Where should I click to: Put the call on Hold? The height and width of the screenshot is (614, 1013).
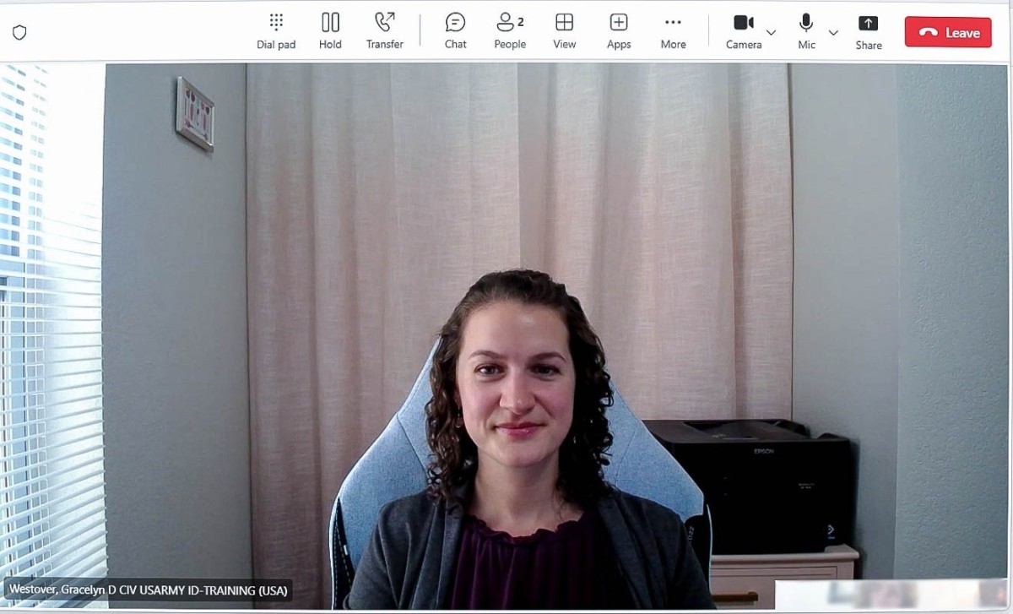click(x=330, y=31)
